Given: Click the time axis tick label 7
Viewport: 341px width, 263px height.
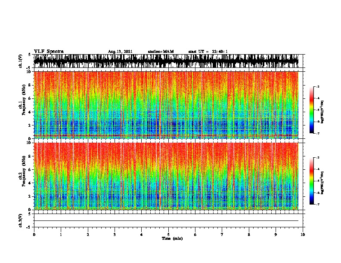Looking at the screenshot, I should [x=222, y=235].
